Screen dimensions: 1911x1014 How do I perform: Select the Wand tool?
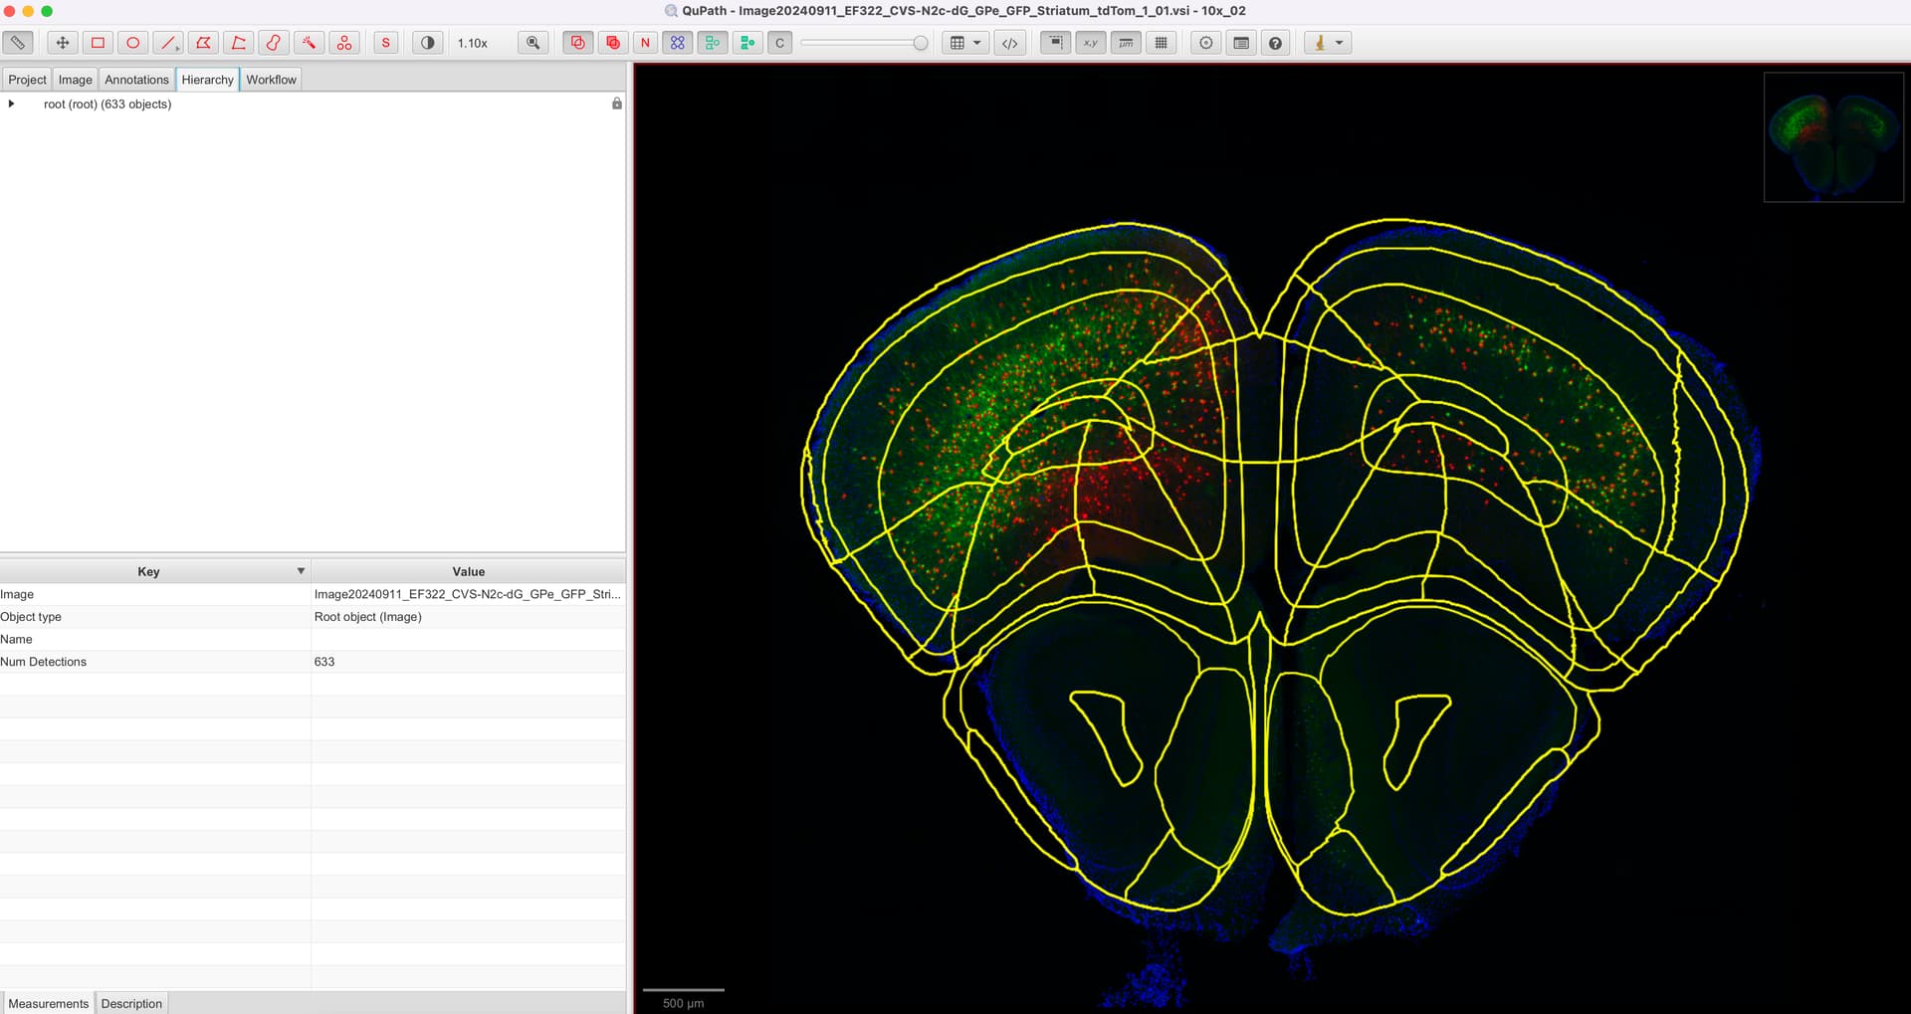[310, 42]
